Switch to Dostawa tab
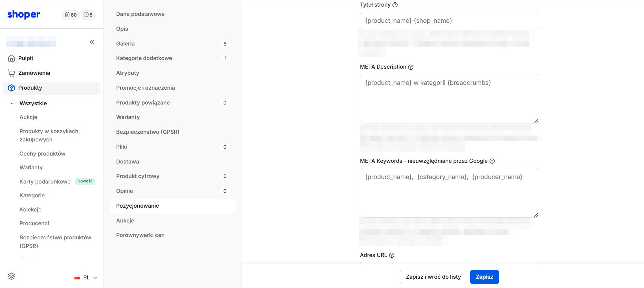Viewport: 644px width, 288px height. click(x=173, y=162)
